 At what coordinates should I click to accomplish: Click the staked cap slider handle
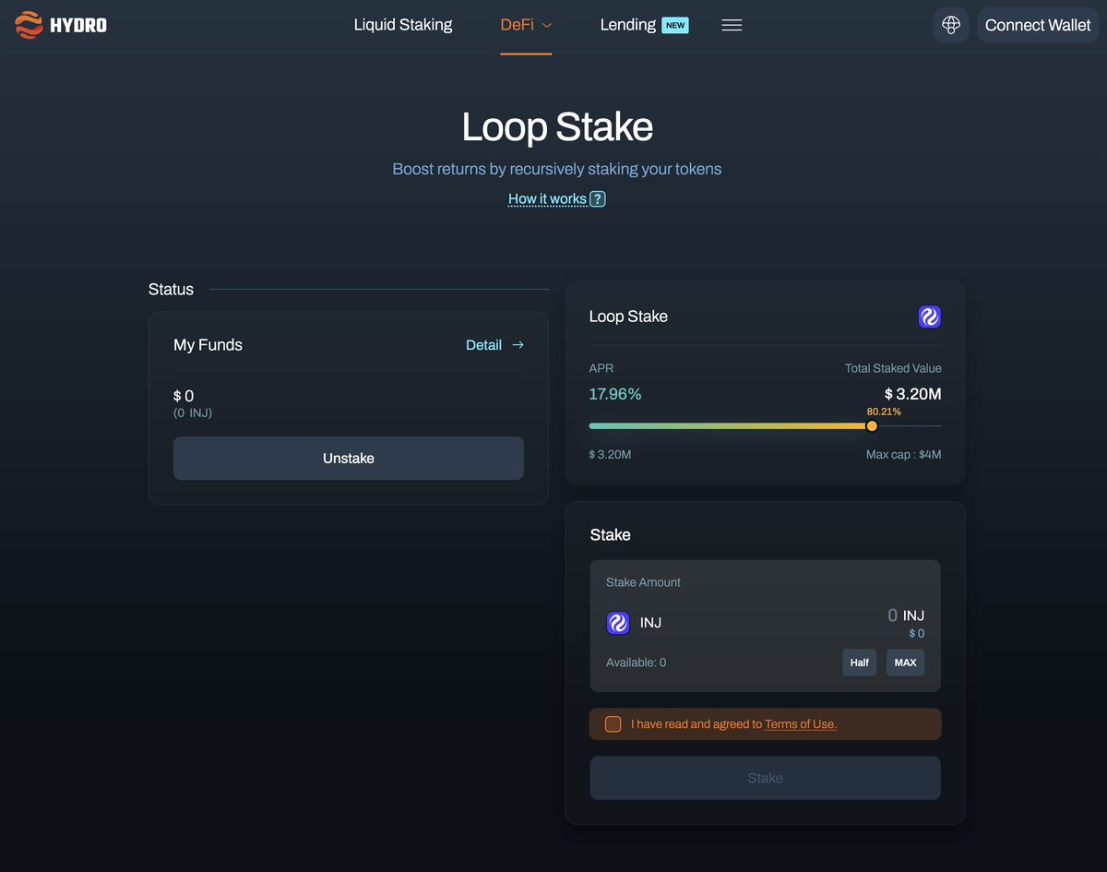coord(872,425)
